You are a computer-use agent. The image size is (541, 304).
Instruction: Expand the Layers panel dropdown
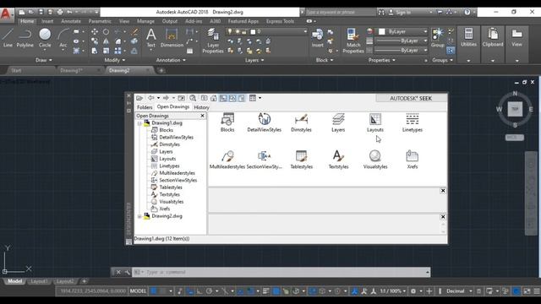254,60
